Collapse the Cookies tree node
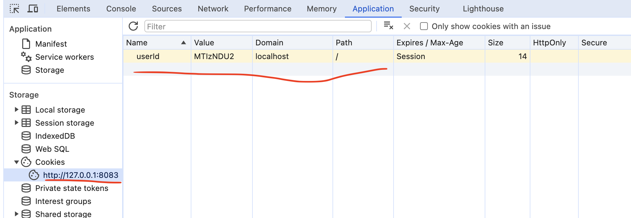This screenshot has width=631, height=218. pyautogui.click(x=16, y=162)
